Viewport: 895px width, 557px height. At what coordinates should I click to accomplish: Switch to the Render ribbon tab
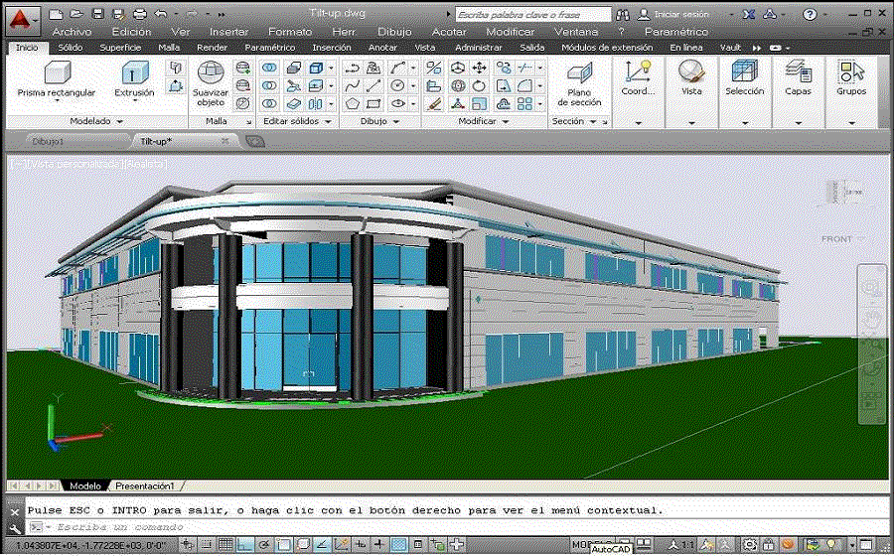pyautogui.click(x=212, y=47)
